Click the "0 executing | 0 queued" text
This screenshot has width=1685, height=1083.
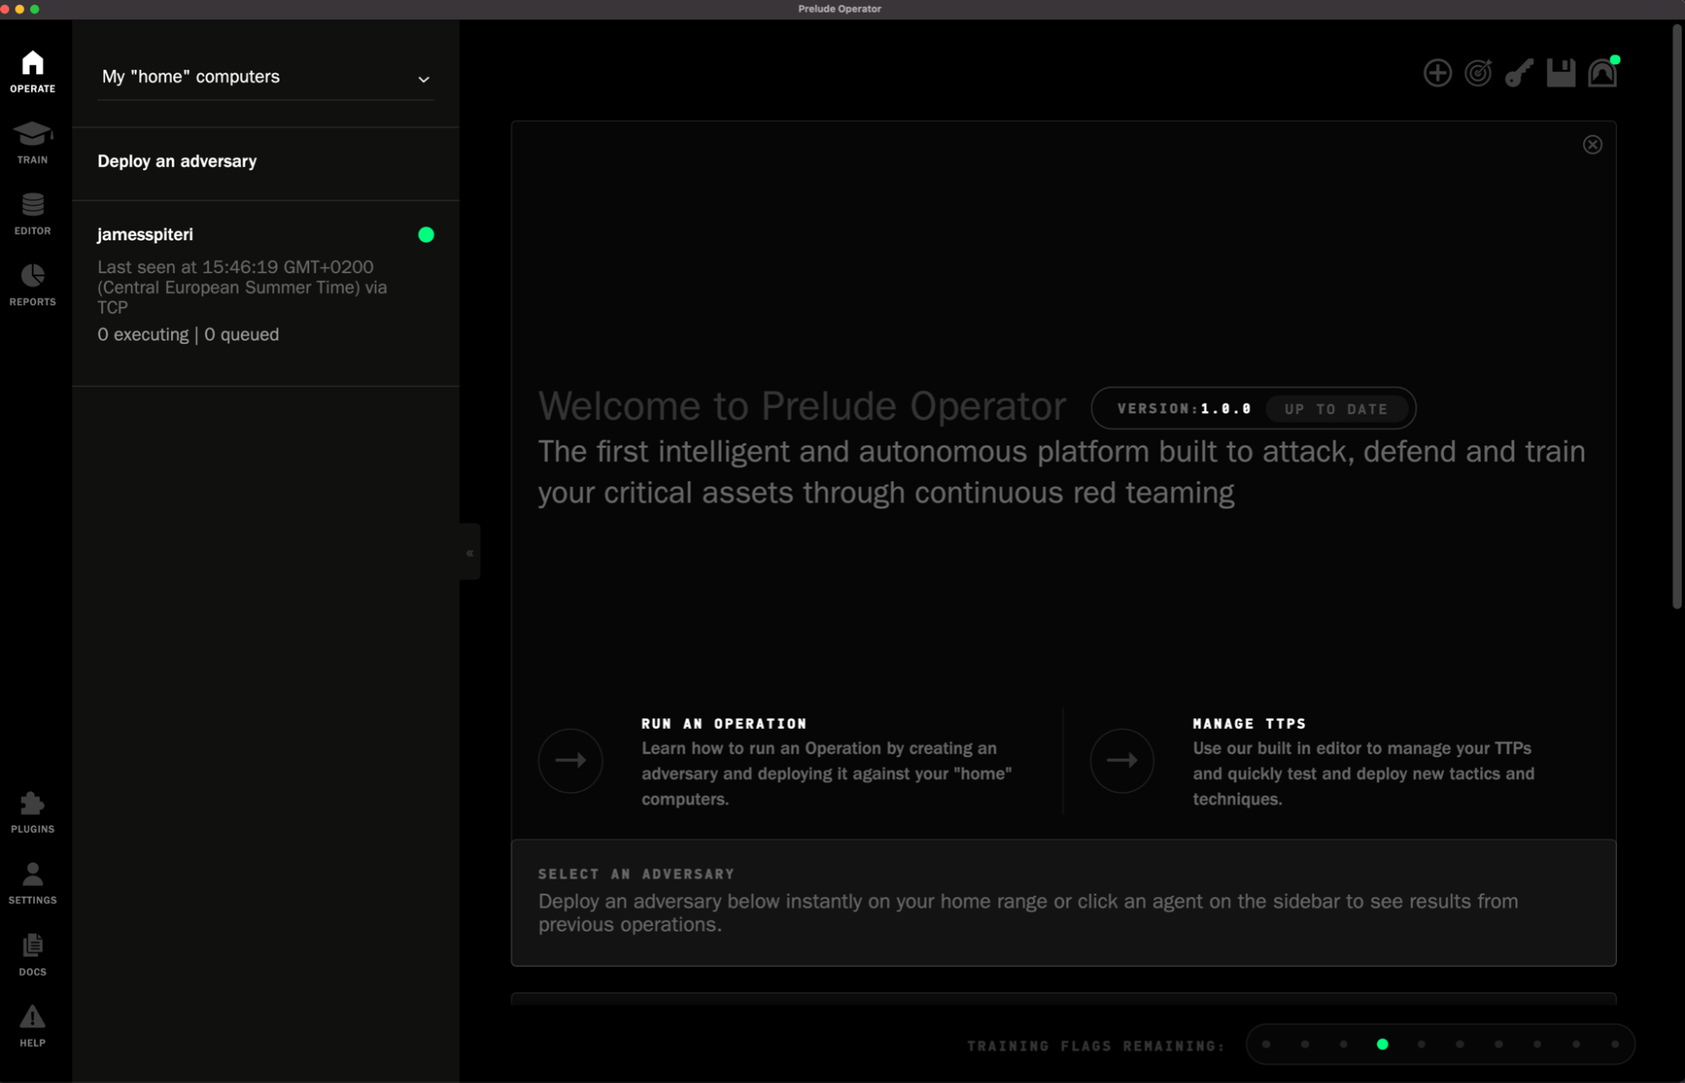[188, 335]
